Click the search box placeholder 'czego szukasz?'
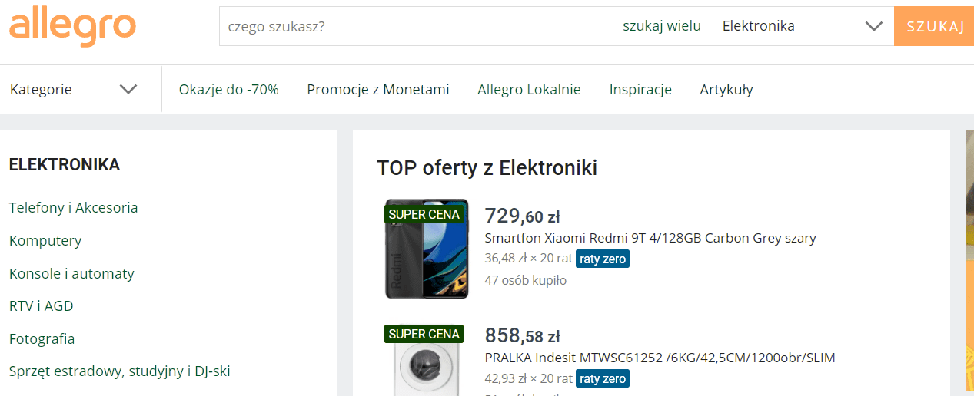 [276, 26]
